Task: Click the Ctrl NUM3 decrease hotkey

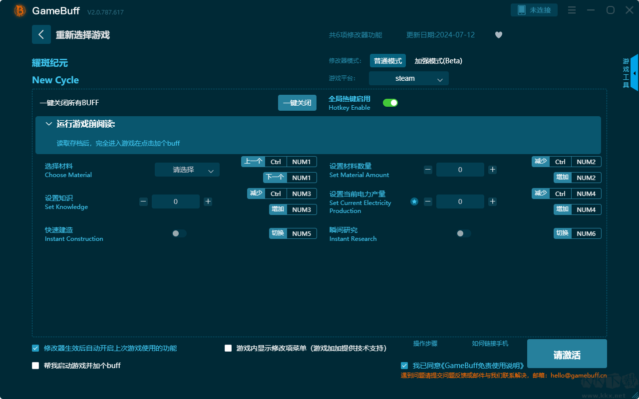Action: (282, 194)
